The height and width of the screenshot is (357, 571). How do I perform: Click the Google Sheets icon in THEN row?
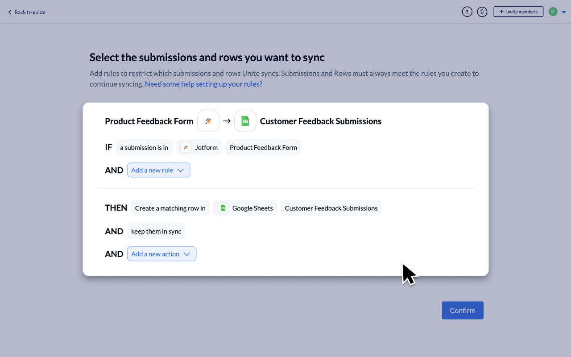point(223,208)
